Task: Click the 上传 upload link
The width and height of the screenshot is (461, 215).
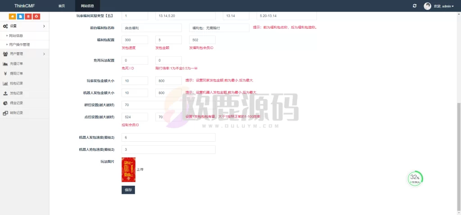Action: click(x=140, y=170)
